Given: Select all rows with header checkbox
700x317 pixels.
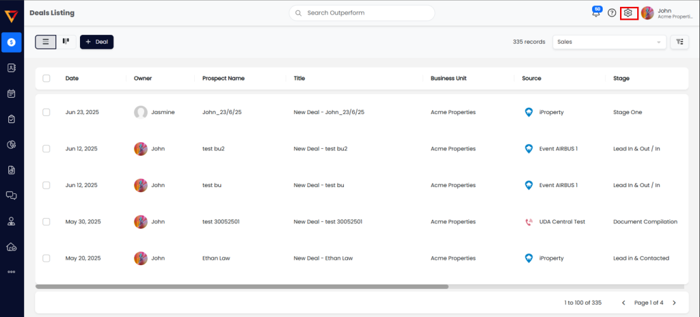Looking at the screenshot, I should pyautogui.click(x=46, y=79).
